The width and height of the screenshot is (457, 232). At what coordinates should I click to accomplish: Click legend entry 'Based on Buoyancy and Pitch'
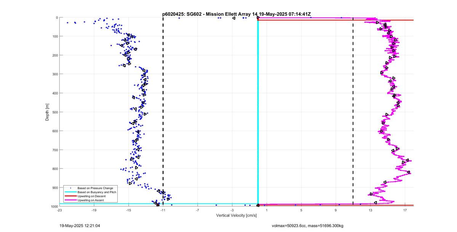tap(97, 192)
